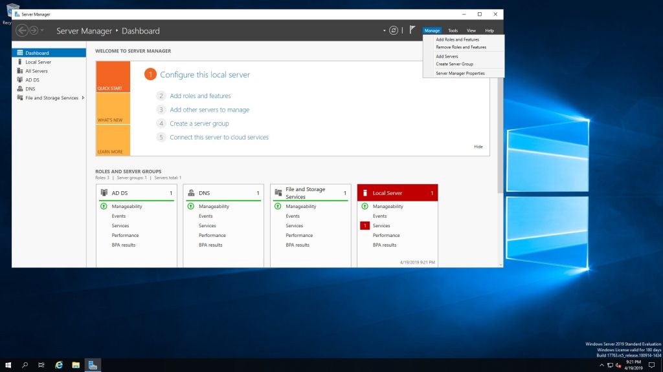The height and width of the screenshot is (372, 663).
Task: Click Server Manager taskbar icon
Action: [93, 366]
